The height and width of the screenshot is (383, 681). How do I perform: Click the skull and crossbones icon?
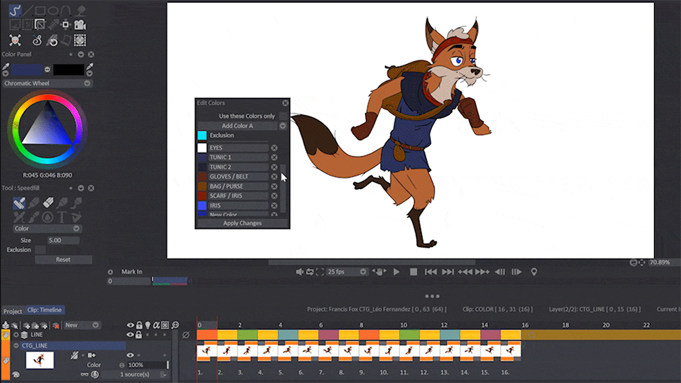pyautogui.click(x=15, y=40)
